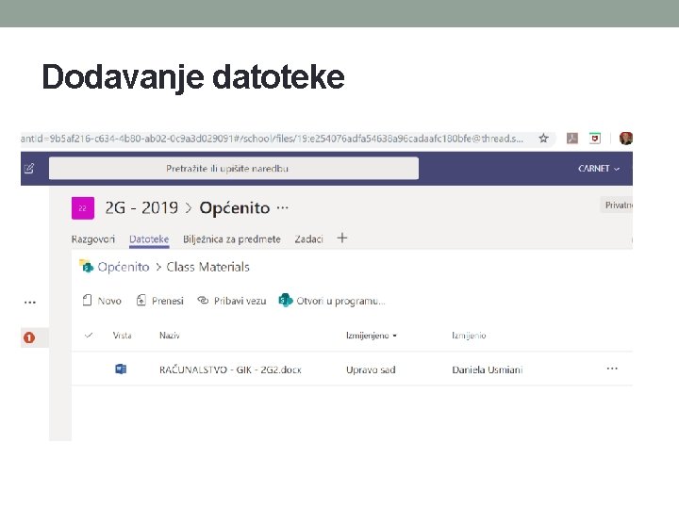Switch to Razgovori tab

93,238
